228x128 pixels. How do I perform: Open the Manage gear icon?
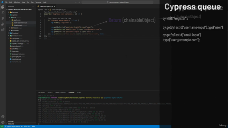[x=3, y=122]
